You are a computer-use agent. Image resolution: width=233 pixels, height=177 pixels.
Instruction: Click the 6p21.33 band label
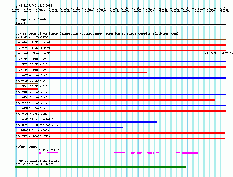tap(21, 23)
